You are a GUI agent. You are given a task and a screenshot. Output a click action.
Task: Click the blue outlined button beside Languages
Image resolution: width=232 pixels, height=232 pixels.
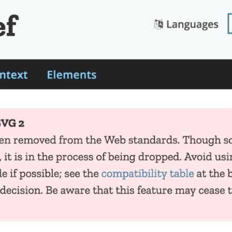click(x=230, y=24)
